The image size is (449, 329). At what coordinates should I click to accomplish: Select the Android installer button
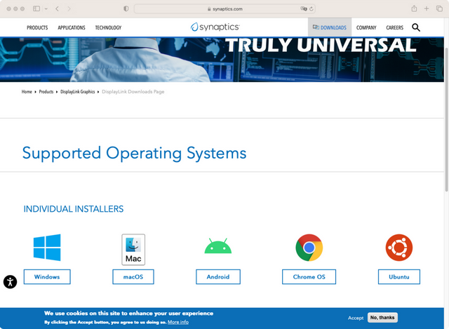coord(218,276)
